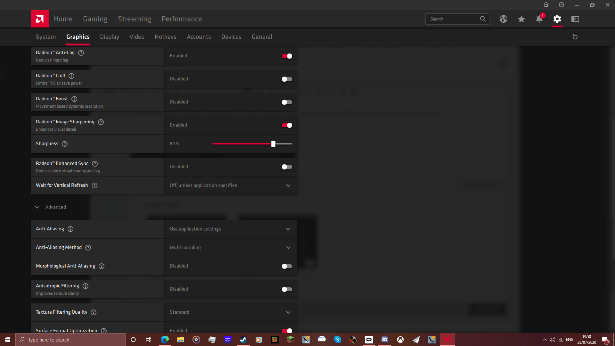Viewport: 615px width, 346px height.
Task: Reset settings with the undo arrow icon
Action: coord(575,37)
